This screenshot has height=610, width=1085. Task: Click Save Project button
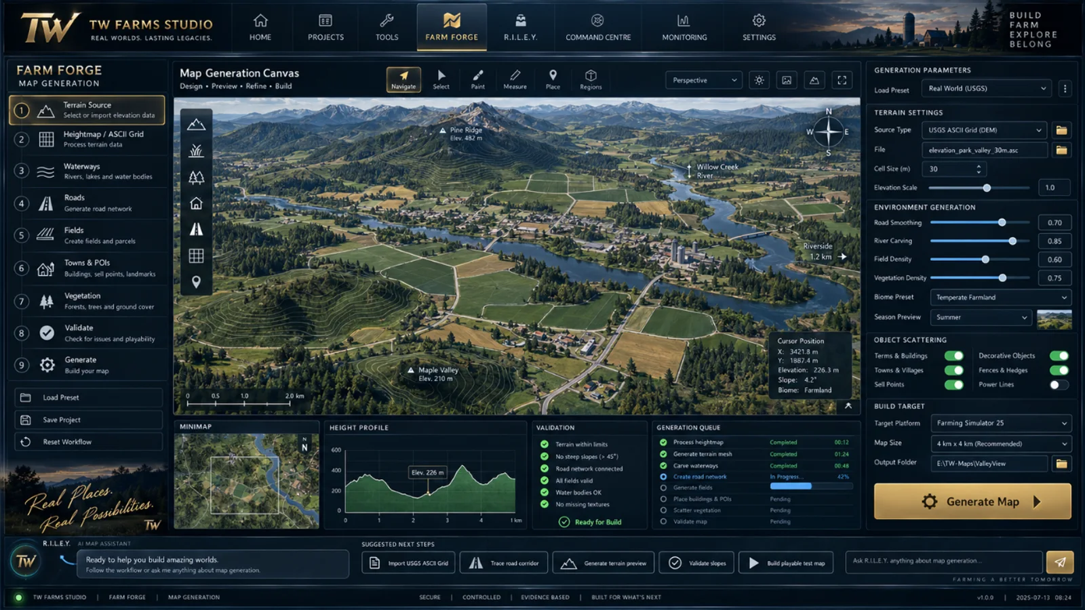coord(89,420)
